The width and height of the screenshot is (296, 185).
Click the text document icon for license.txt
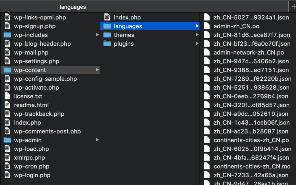click(x=7, y=96)
